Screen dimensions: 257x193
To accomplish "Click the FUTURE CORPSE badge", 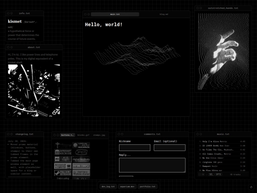I will coord(81,166).
